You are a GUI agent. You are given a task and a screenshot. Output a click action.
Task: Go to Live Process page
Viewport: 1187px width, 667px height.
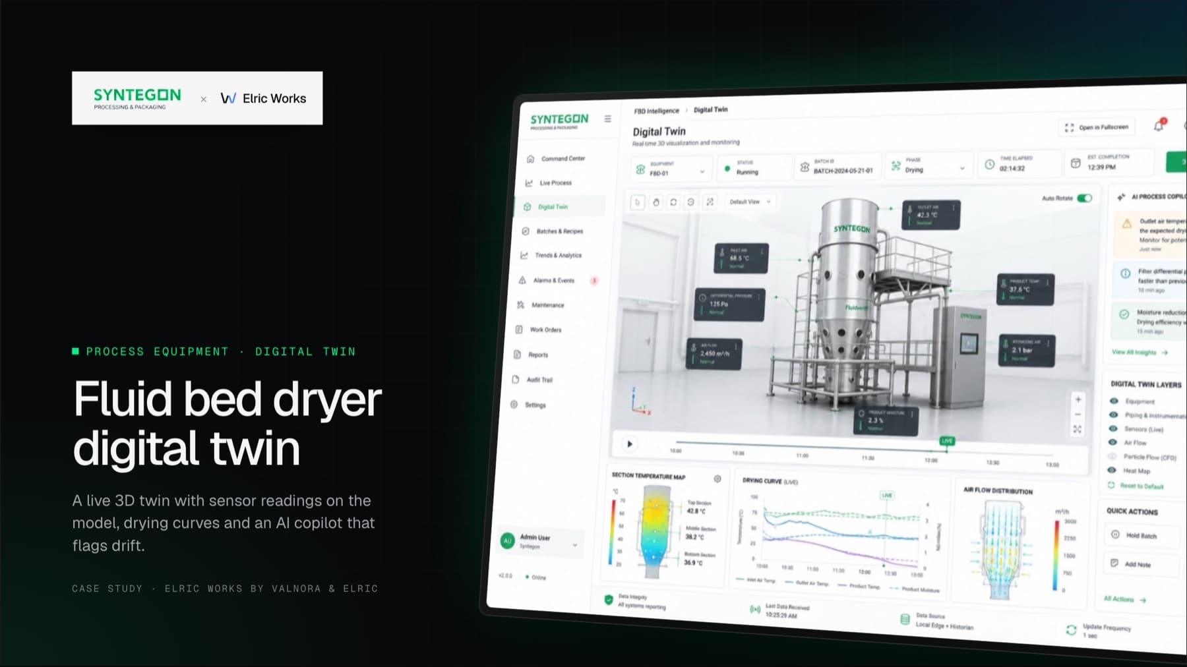[549, 183]
